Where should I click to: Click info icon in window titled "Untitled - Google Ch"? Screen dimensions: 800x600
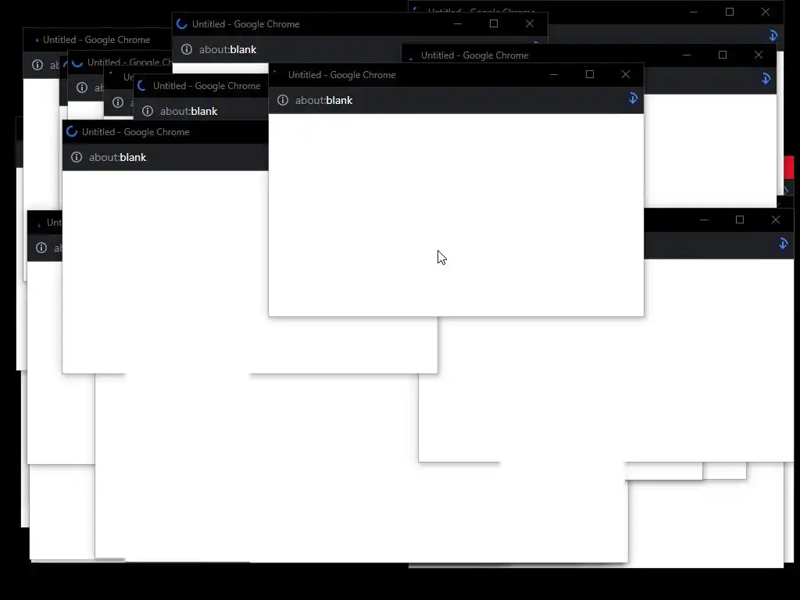[81, 87]
